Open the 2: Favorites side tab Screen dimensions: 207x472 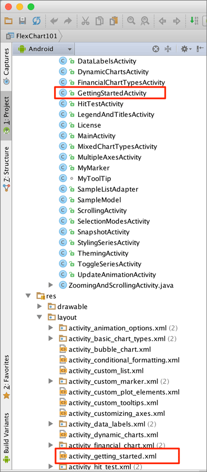point(6,377)
